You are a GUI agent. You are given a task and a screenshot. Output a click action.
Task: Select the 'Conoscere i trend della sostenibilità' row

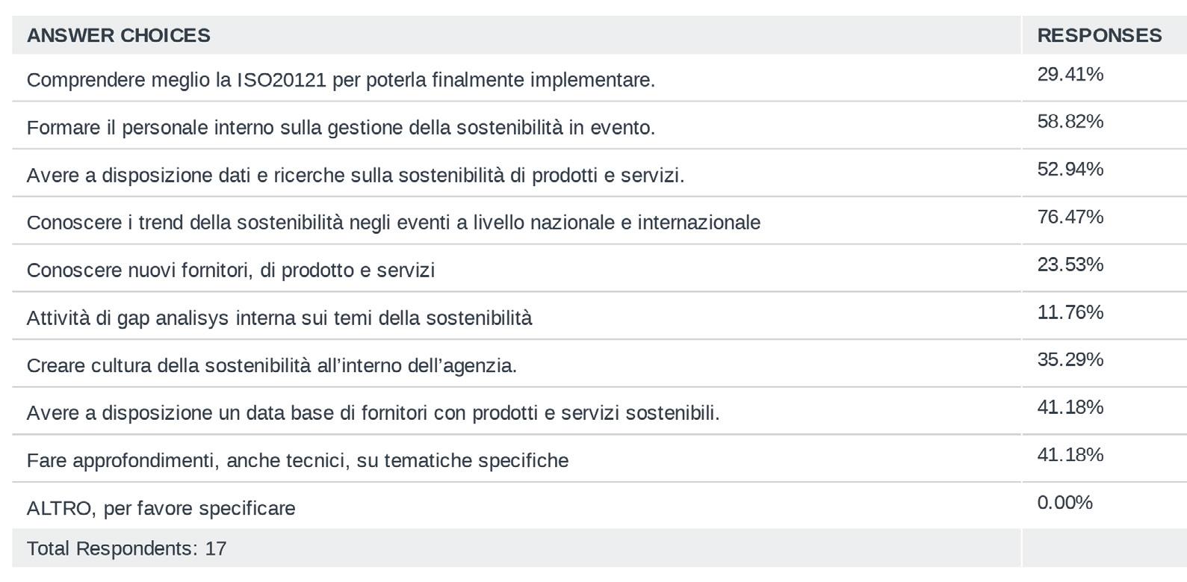394,223
